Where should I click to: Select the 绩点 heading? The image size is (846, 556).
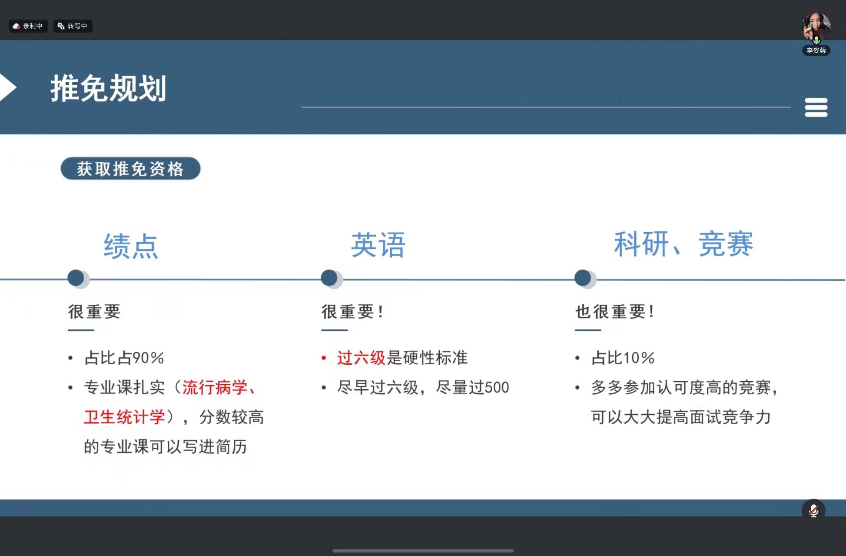130,246
